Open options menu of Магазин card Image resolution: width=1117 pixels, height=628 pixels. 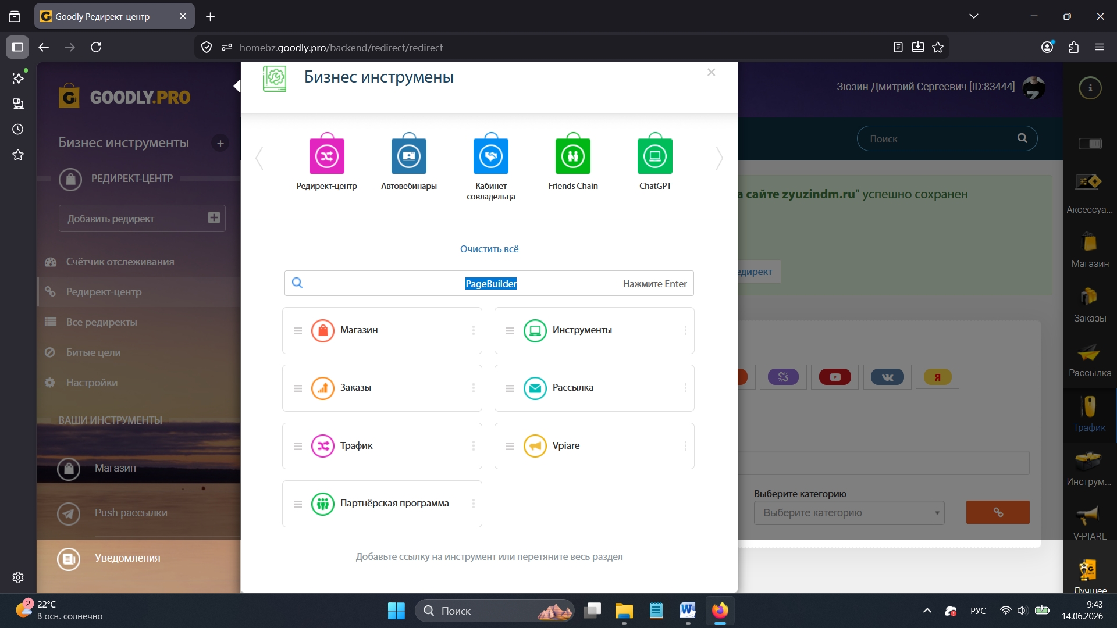tap(474, 330)
